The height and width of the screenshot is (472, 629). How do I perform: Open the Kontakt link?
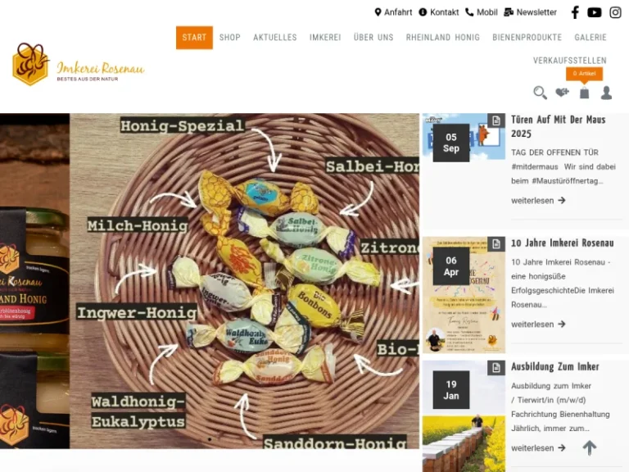point(439,12)
